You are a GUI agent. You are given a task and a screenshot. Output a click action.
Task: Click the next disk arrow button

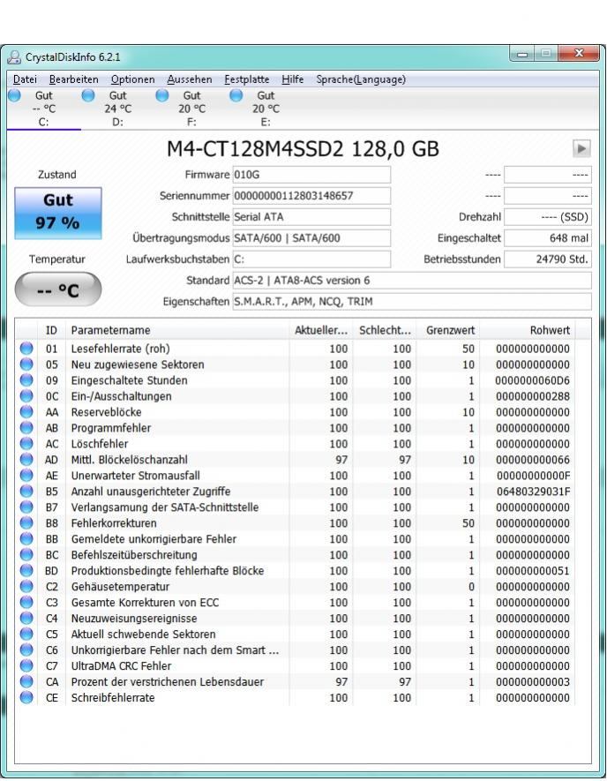(x=581, y=148)
